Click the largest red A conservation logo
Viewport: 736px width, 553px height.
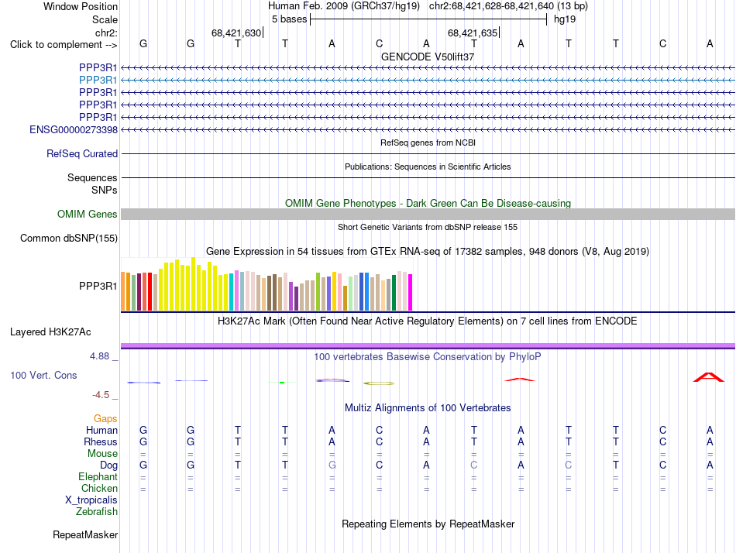[x=709, y=377]
